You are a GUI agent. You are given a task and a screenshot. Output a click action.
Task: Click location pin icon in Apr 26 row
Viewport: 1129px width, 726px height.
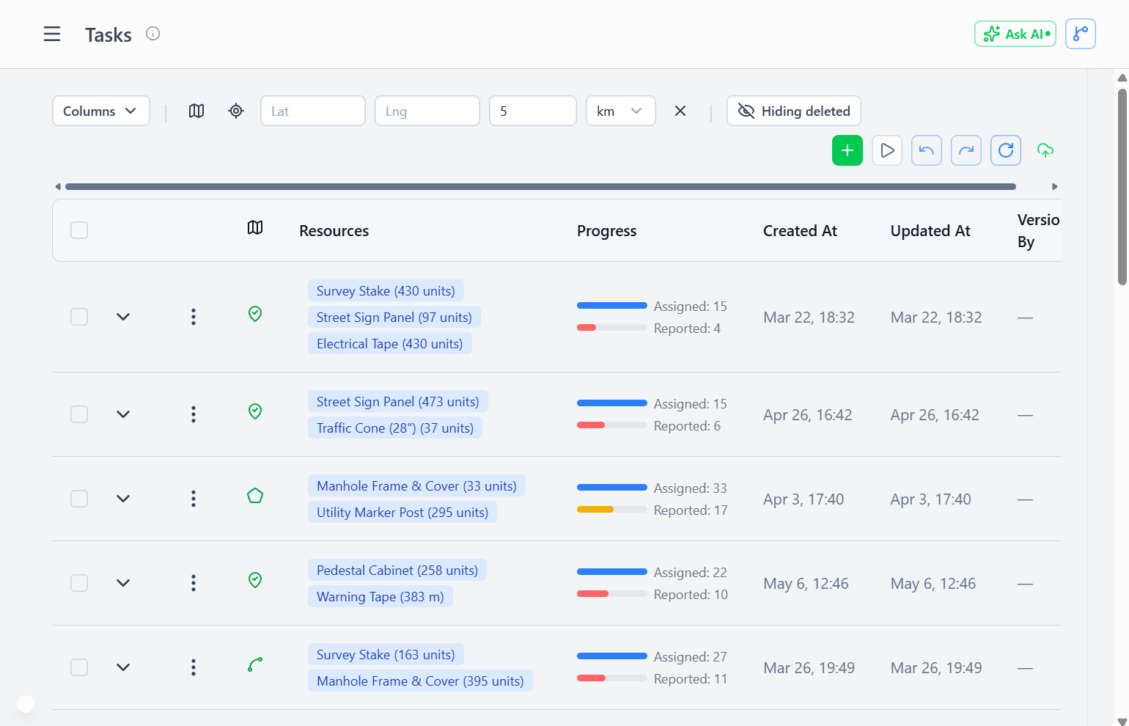pos(255,411)
